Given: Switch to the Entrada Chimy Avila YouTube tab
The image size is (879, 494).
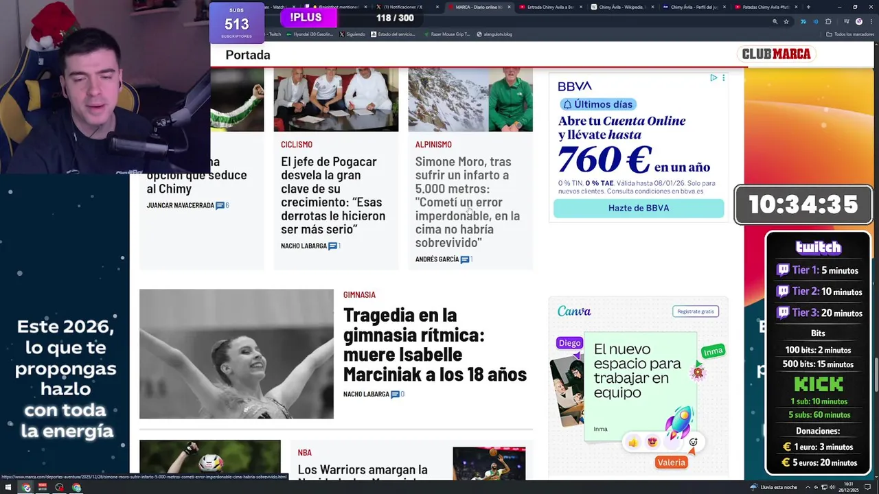Looking at the screenshot, I should [550, 7].
